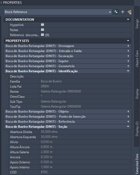Viewport: 140px width, 175px height.
Task: Click the PROPERTIES palette grip handle
Action: [x=1, y=2]
